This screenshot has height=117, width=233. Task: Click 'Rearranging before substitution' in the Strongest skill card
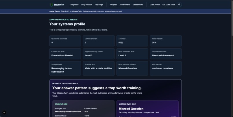pos(62,70)
